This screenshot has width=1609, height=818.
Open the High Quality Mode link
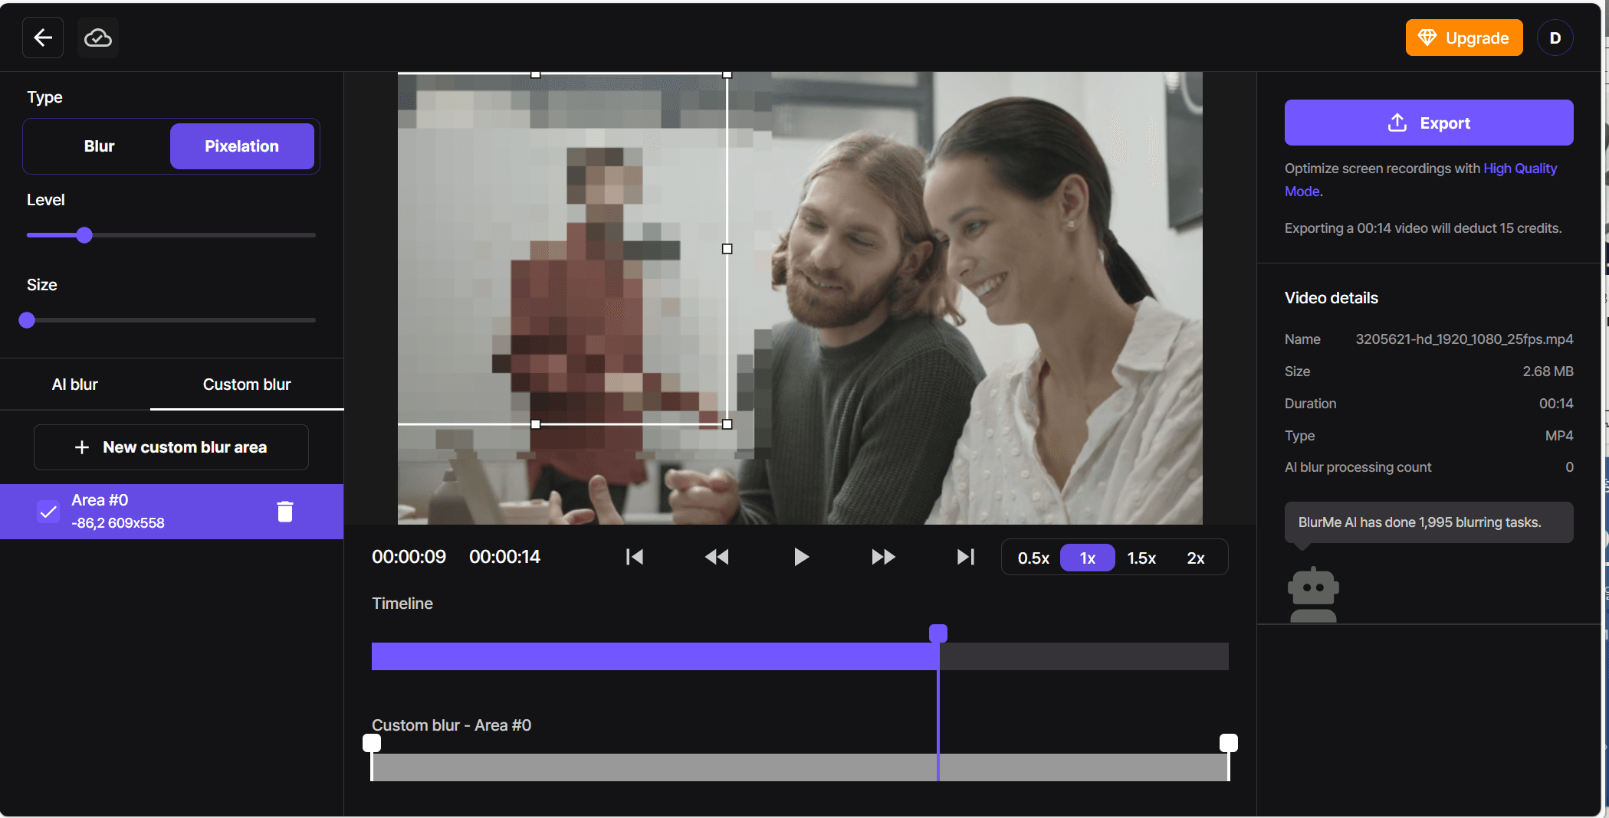(x=1519, y=169)
